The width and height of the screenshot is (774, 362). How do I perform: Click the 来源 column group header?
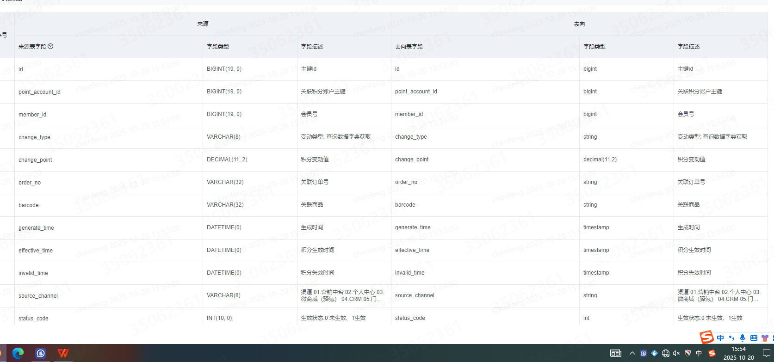click(203, 24)
